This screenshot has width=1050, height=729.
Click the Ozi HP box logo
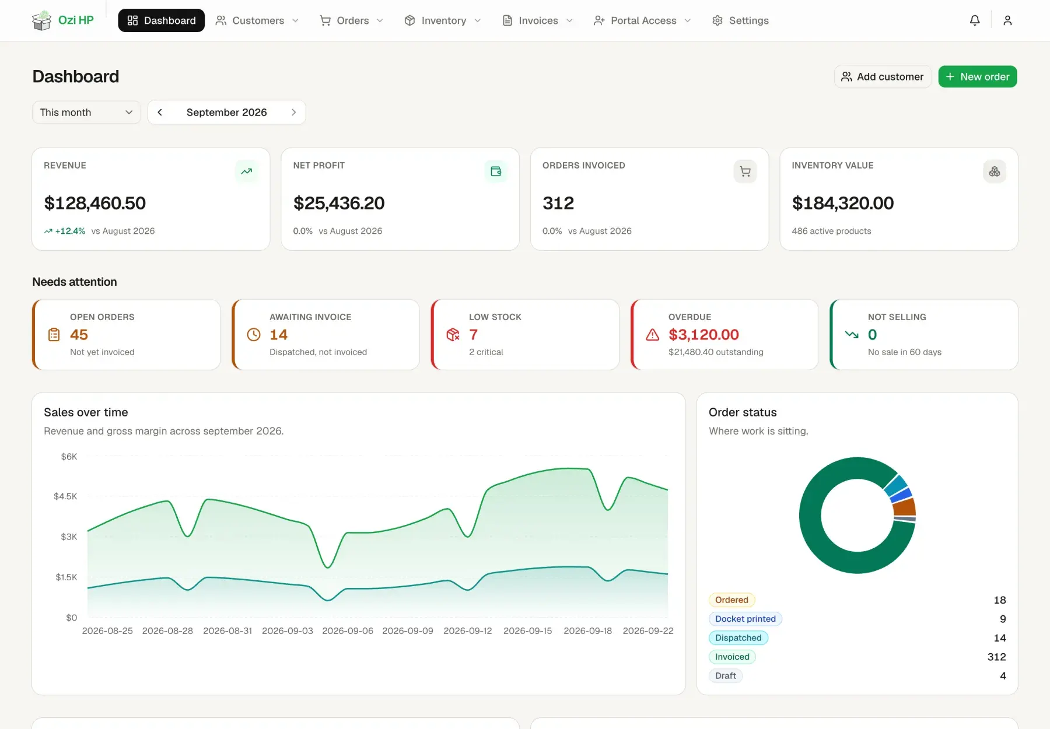[42, 20]
